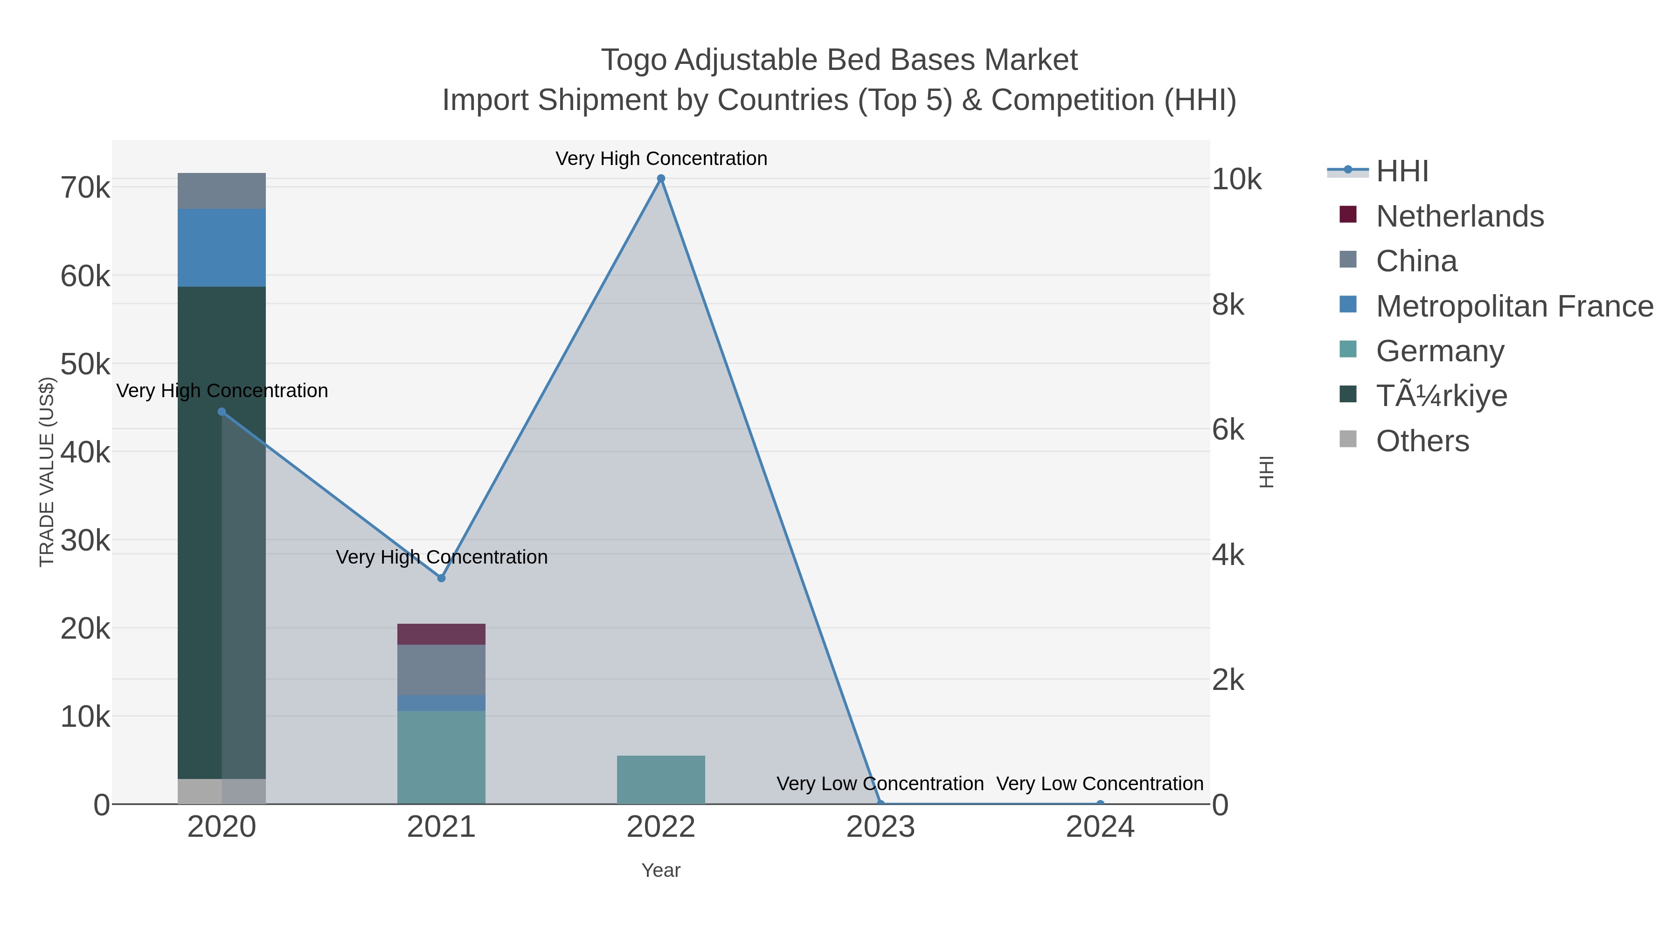The image size is (1679, 944).
Task: Click the 20k left axis tick
Action: [85, 629]
